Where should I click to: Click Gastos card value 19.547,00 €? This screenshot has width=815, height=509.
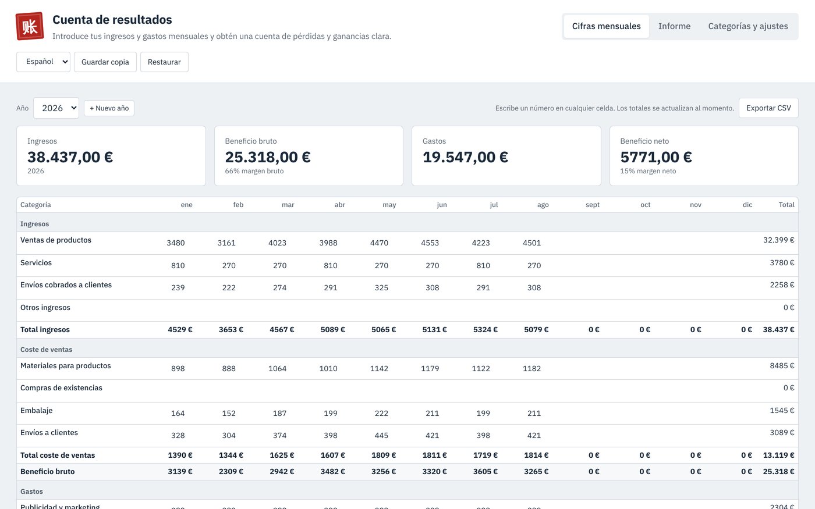tap(466, 157)
